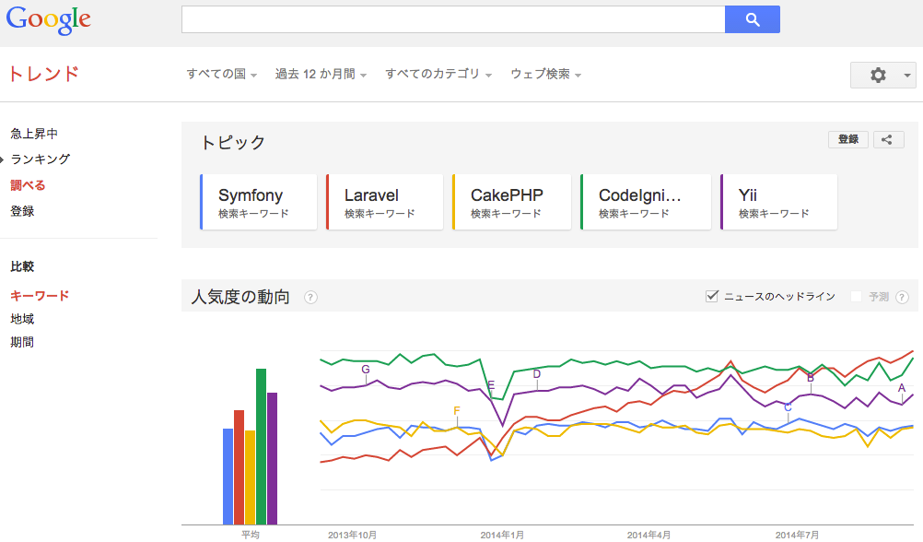Click news headline marker E on chart
The height and width of the screenshot is (542, 923).
491,384
